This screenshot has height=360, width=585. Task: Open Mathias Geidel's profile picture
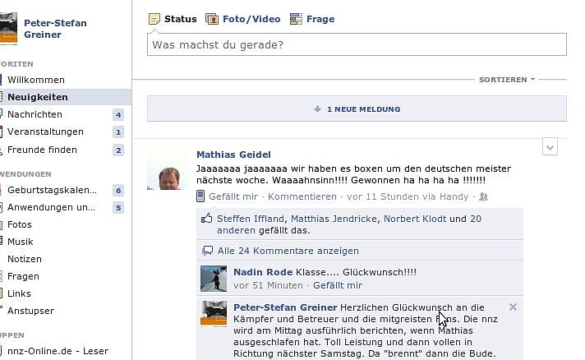(x=167, y=169)
